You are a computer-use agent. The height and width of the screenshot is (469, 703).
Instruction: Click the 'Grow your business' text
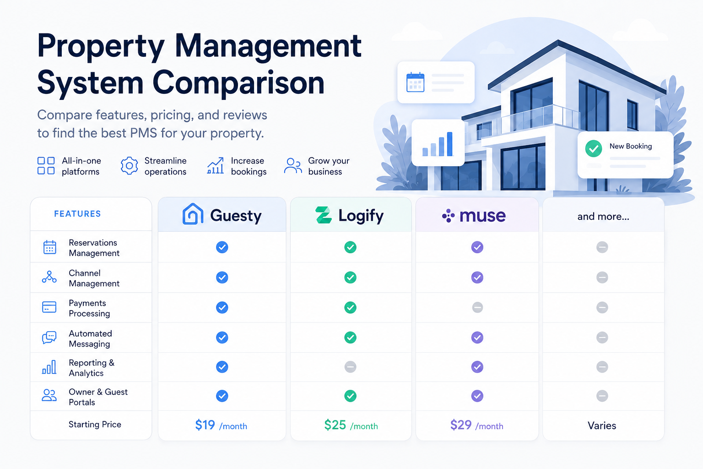pyautogui.click(x=329, y=166)
